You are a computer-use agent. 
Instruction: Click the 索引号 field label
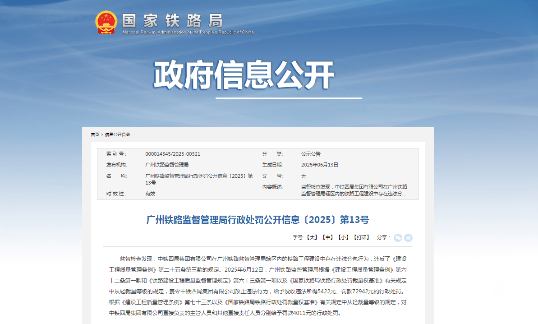pos(116,154)
